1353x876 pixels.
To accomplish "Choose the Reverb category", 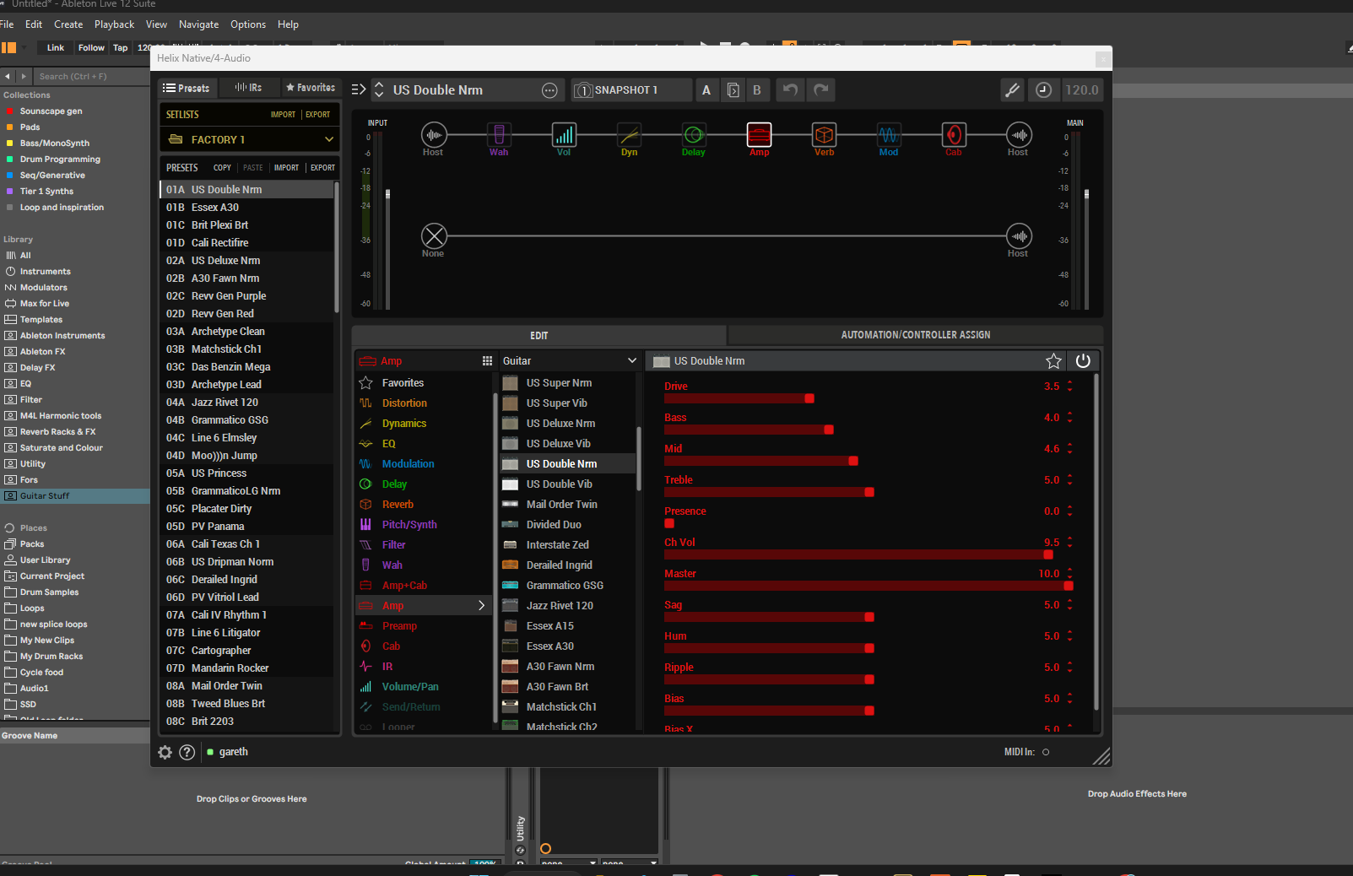I will click(398, 504).
